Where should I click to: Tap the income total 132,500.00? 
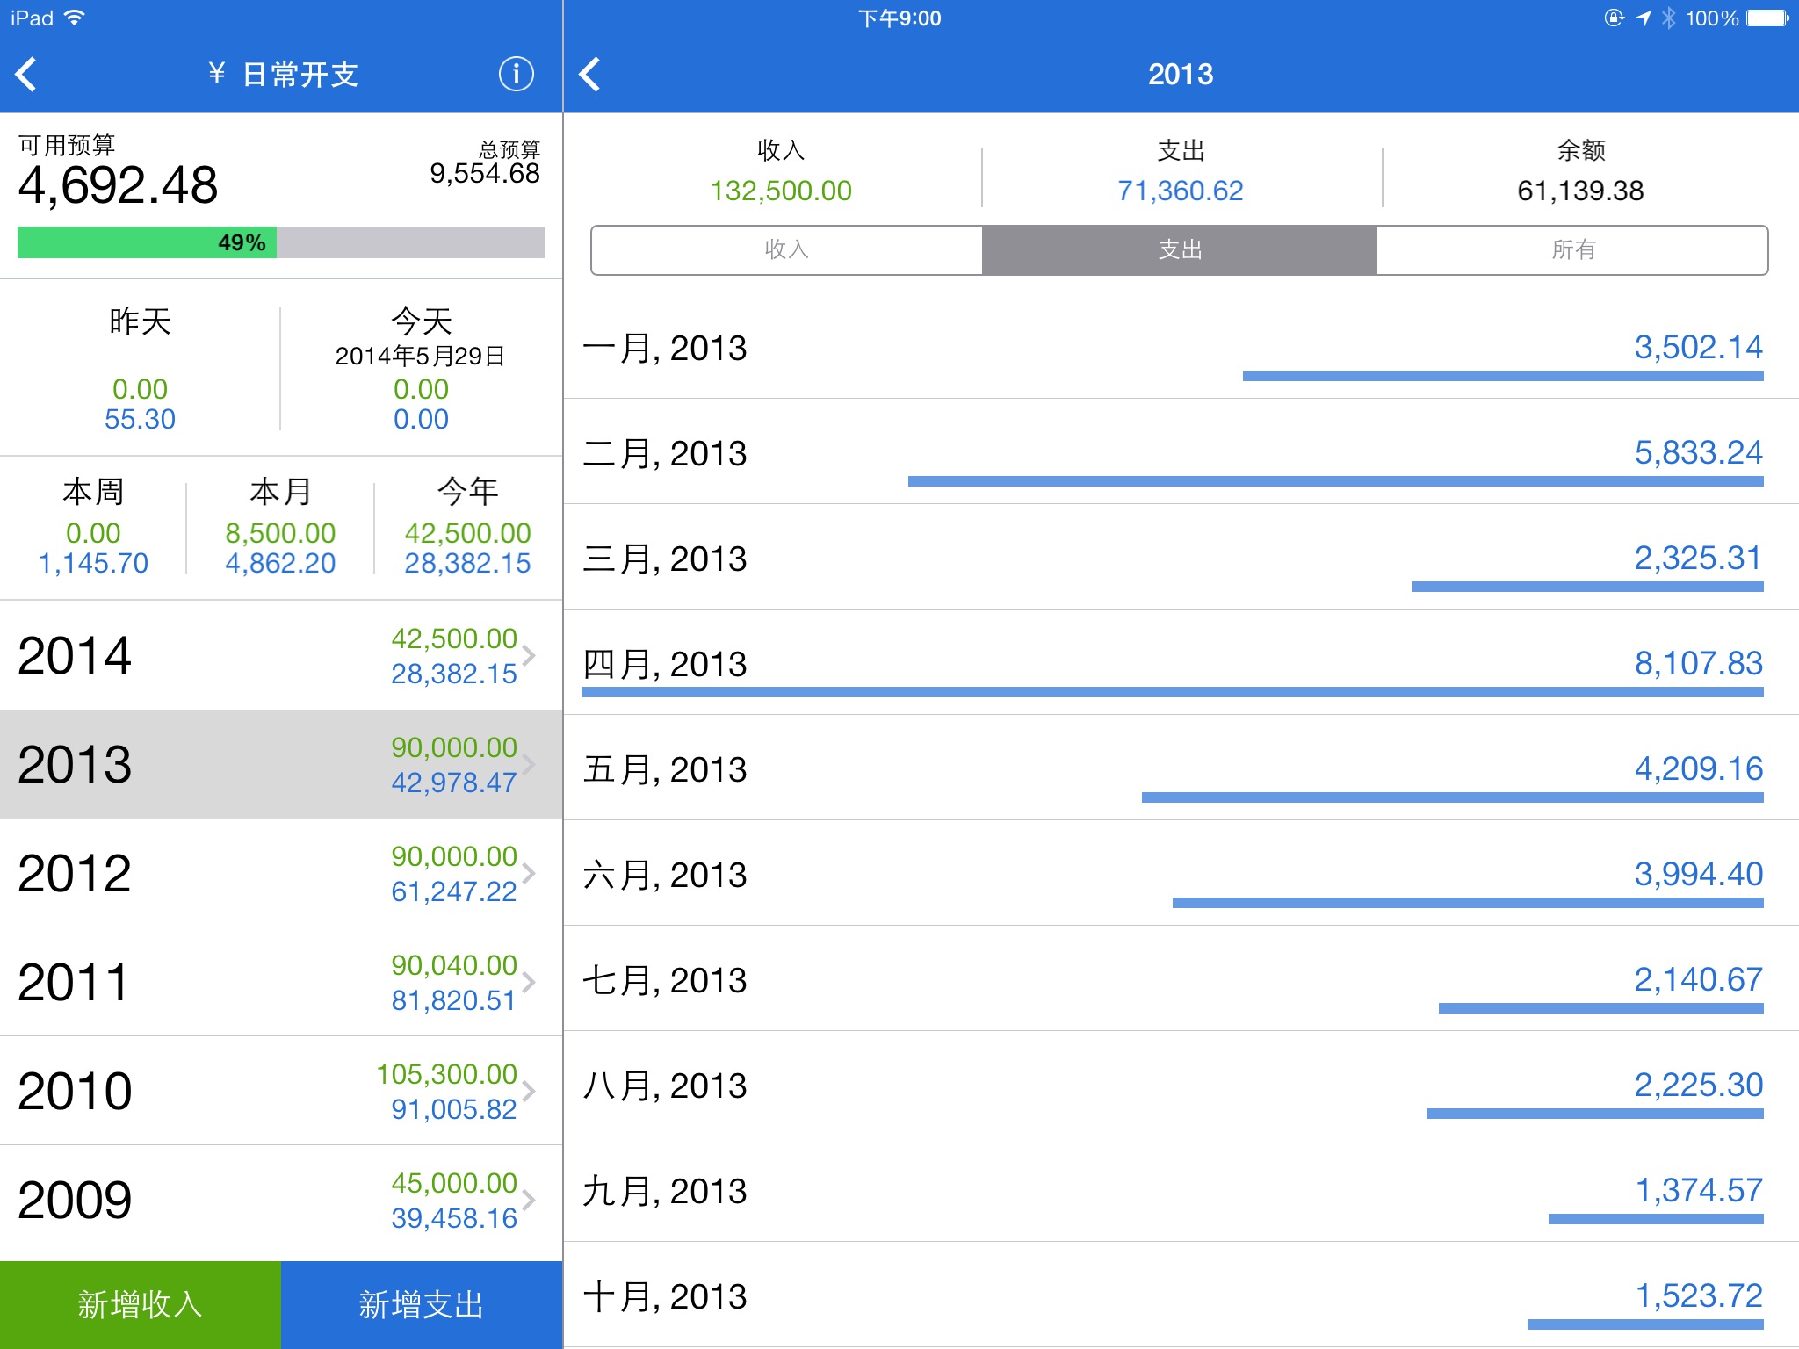pos(781,191)
